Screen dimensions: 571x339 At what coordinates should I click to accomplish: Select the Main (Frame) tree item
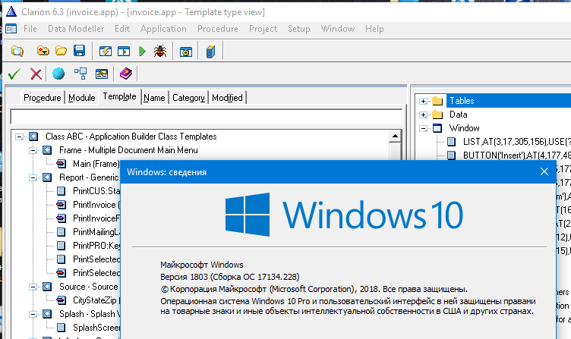(96, 164)
